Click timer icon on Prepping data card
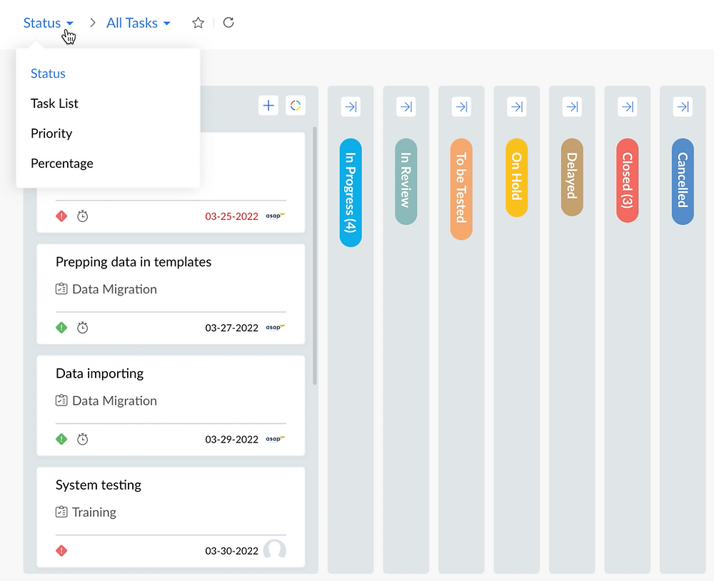 pyautogui.click(x=82, y=328)
